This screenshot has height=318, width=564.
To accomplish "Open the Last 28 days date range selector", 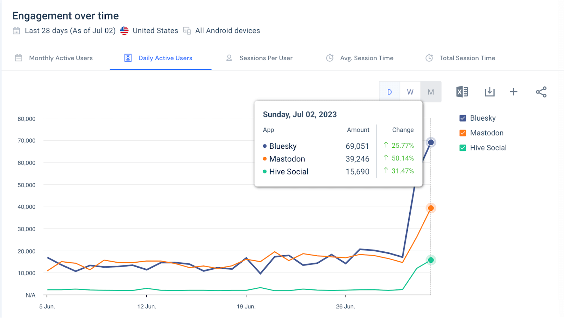I will click(x=69, y=31).
